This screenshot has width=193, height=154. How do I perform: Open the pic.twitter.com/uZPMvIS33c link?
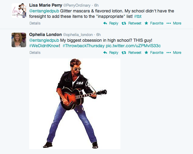click(133, 45)
